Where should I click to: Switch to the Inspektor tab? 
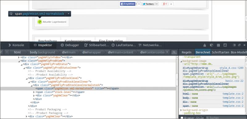click(43, 45)
